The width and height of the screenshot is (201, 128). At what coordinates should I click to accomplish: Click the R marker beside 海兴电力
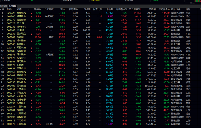click(x=31, y=83)
